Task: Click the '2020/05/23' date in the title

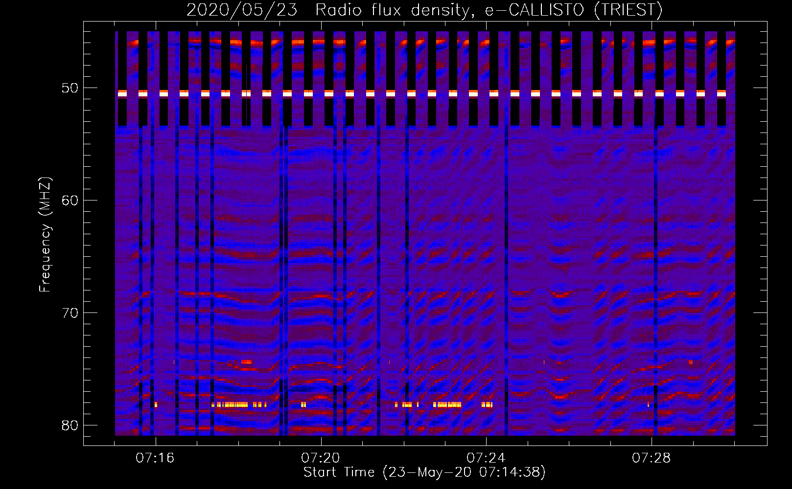Action: point(242,10)
